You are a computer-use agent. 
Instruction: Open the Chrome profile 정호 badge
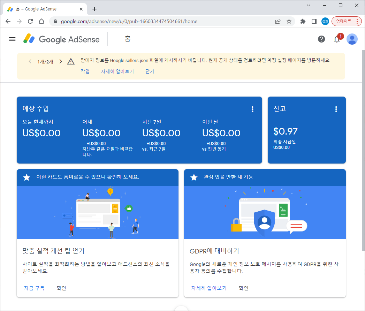tap(325, 21)
